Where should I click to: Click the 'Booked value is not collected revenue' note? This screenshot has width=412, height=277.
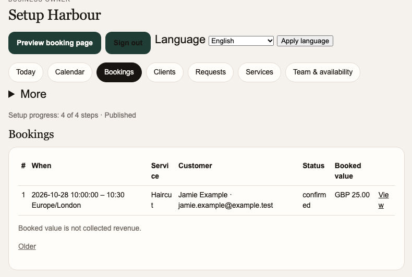point(80,228)
